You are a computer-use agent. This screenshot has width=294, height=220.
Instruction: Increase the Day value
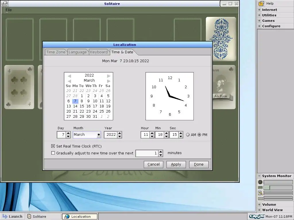click(68, 133)
